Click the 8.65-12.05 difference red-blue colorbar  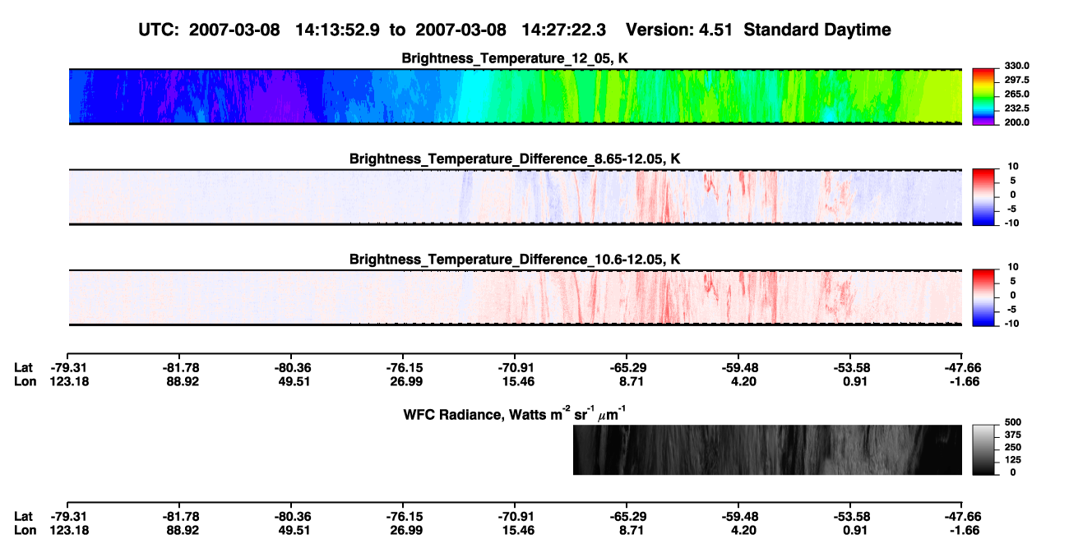(x=984, y=197)
